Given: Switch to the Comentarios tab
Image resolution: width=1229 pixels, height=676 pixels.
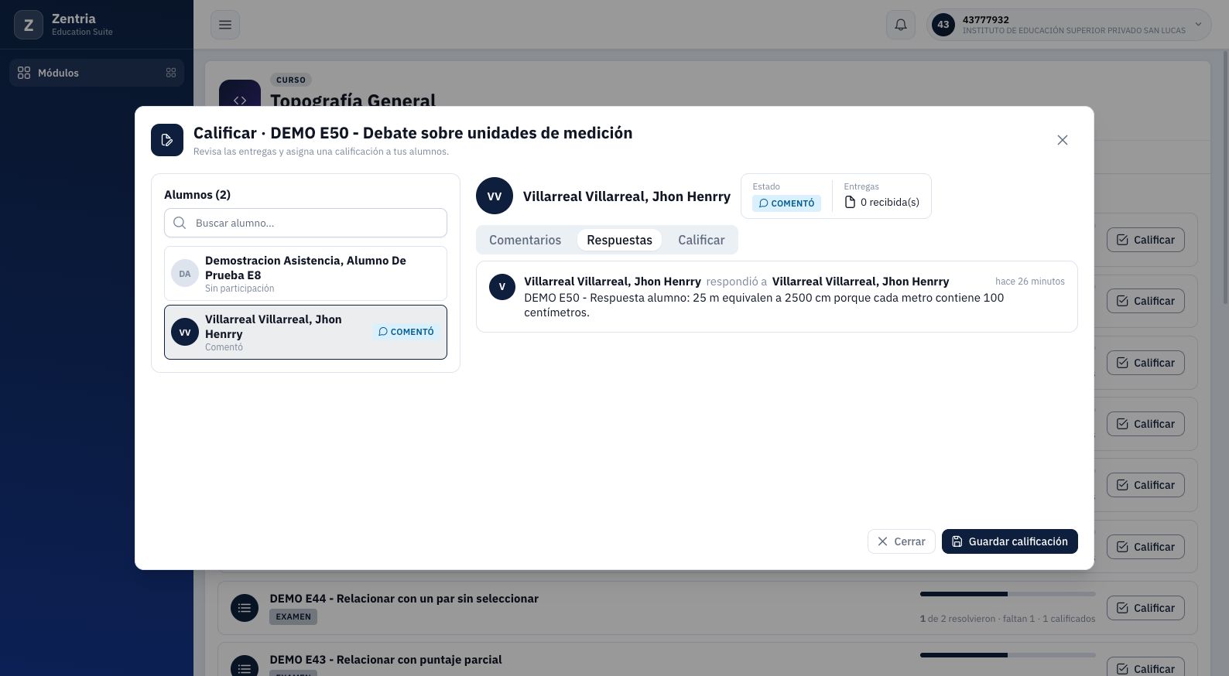Looking at the screenshot, I should click(525, 240).
